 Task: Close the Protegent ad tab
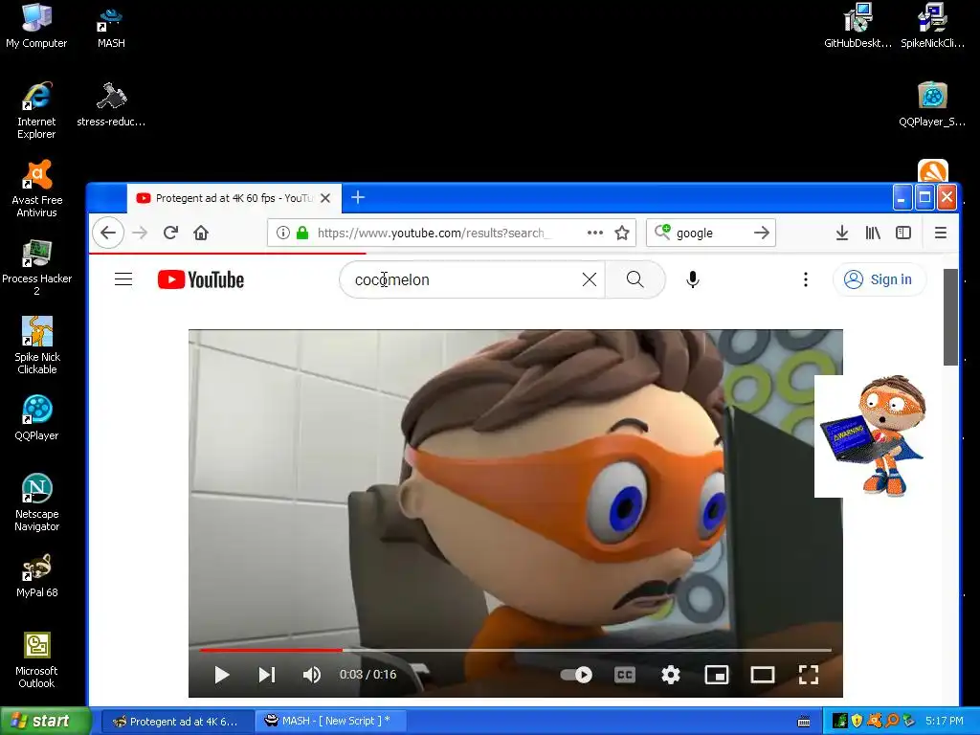click(325, 198)
